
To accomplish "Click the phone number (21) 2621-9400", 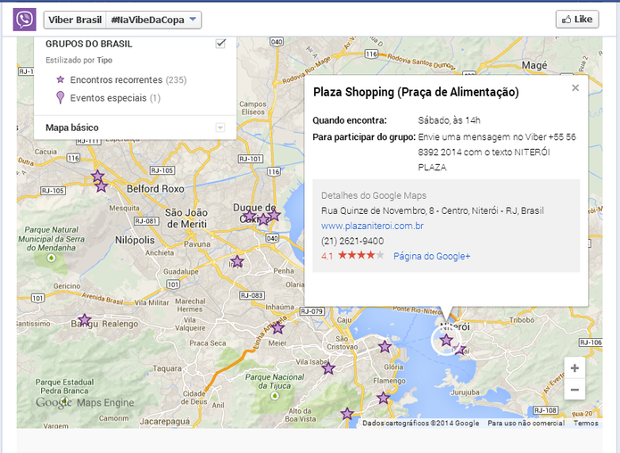I will point(352,241).
